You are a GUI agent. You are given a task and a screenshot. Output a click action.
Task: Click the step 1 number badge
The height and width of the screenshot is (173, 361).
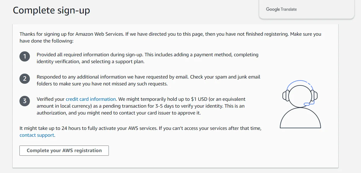click(25, 57)
